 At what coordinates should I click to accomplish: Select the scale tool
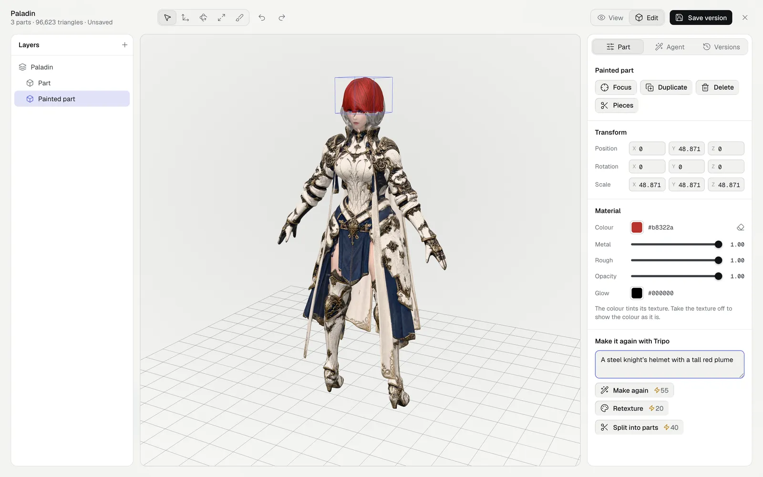click(222, 18)
